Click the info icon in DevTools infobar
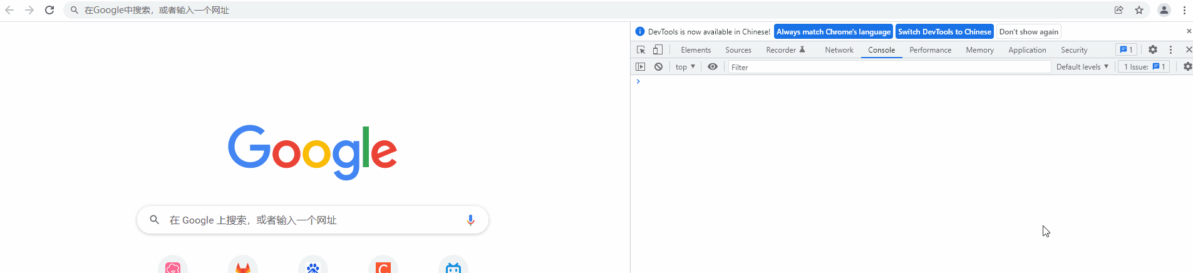1193x273 pixels. (x=639, y=32)
